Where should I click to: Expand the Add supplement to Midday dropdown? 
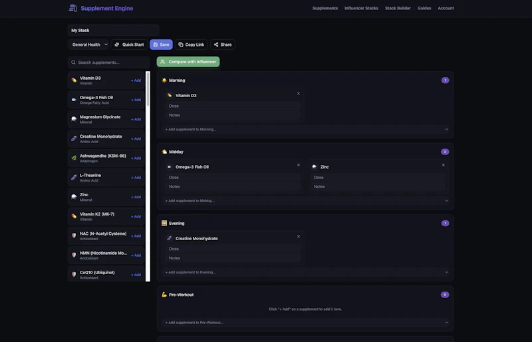pyautogui.click(x=305, y=201)
